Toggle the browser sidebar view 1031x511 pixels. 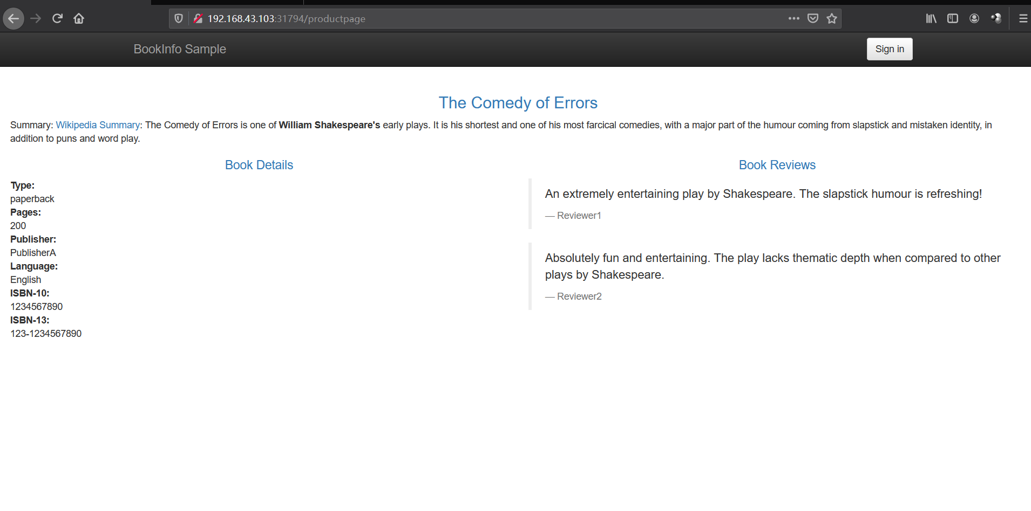(x=953, y=19)
